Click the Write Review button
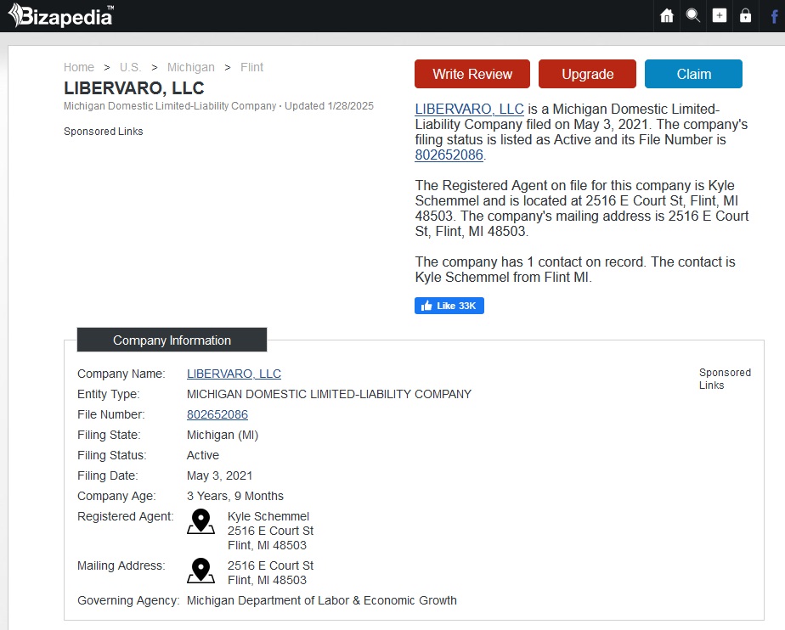 pyautogui.click(x=472, y=74)
